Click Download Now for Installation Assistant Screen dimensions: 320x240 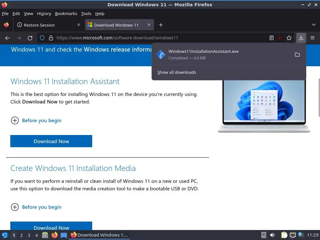tap(51, 141)
